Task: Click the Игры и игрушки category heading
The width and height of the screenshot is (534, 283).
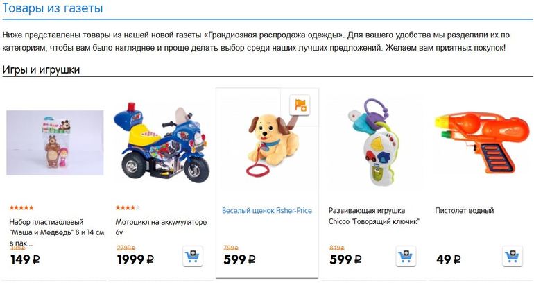Action: point(41,70)
